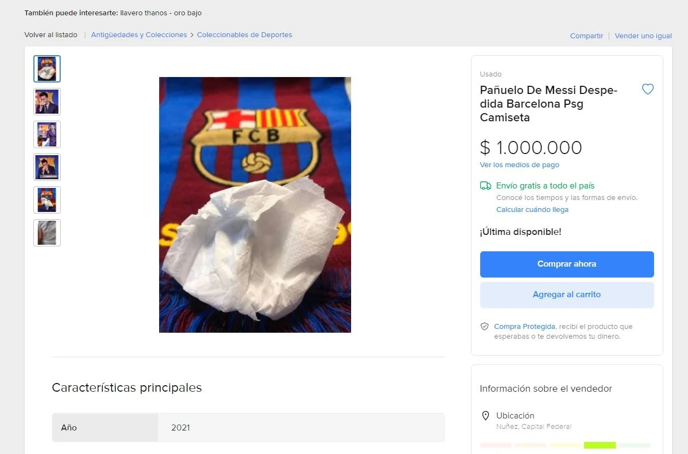Viewport: 688px width, 454px height.
Task: Click the green seller reputation segment
Action: (x=599, y=445)
